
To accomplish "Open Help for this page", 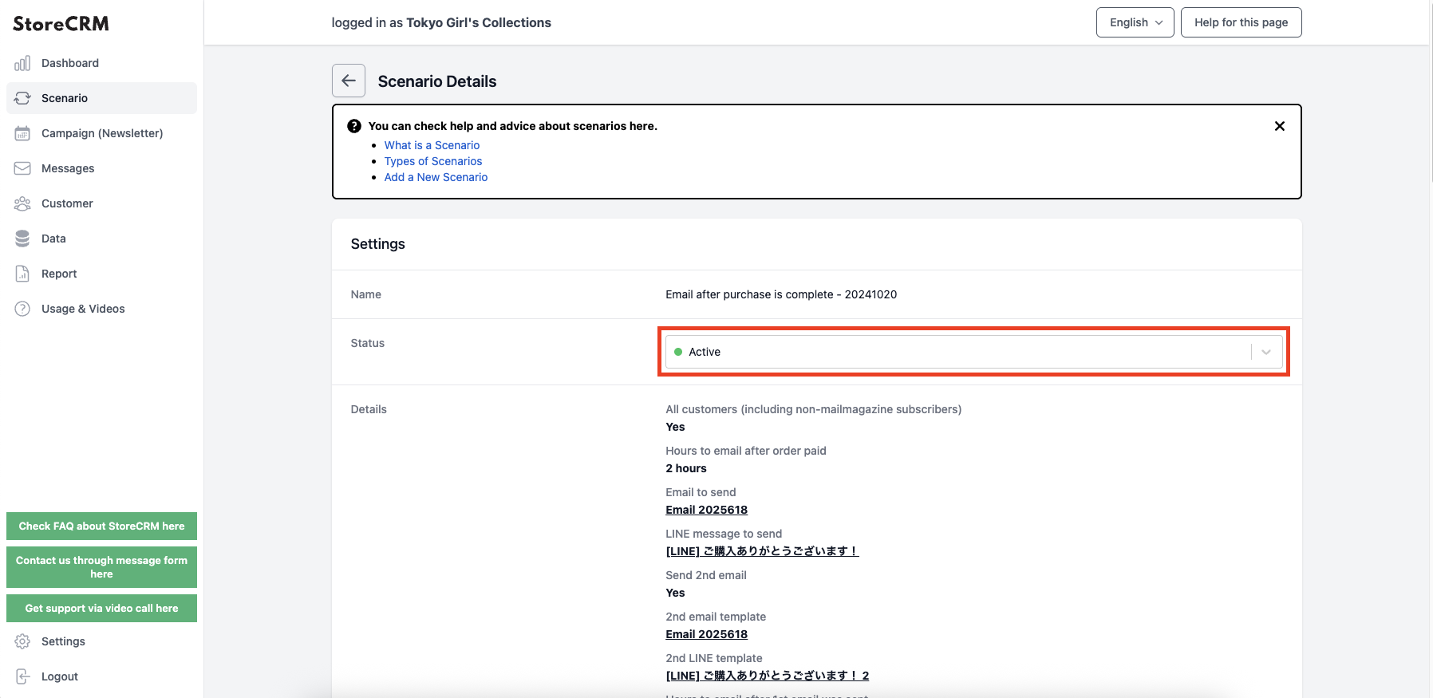I will 1241,22.
